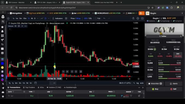
Task: Zoom in the chart with plus button
Action: (67, 72)
